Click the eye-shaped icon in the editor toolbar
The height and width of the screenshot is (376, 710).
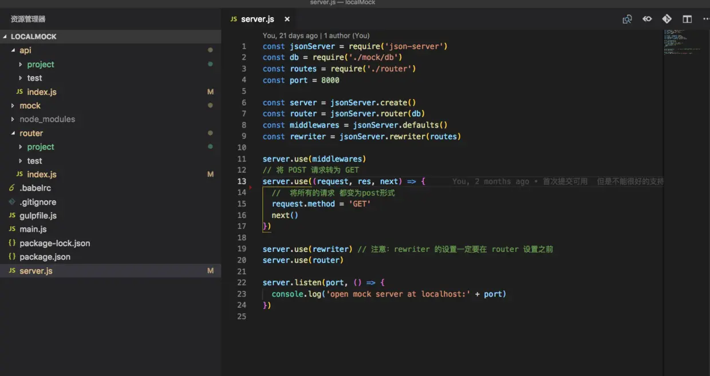(x=647, y=19)
